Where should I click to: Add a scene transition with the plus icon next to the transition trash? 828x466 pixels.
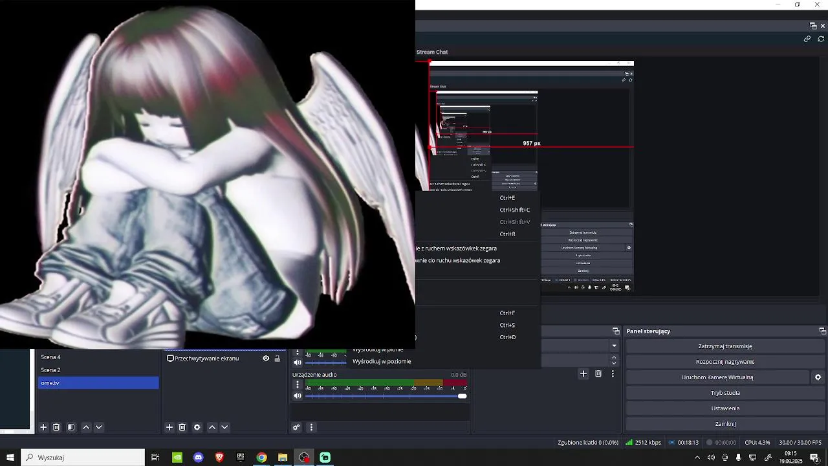tap(583, 373)
